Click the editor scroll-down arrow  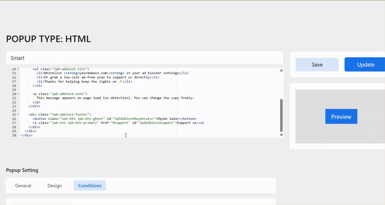click(x=282, y=135)
